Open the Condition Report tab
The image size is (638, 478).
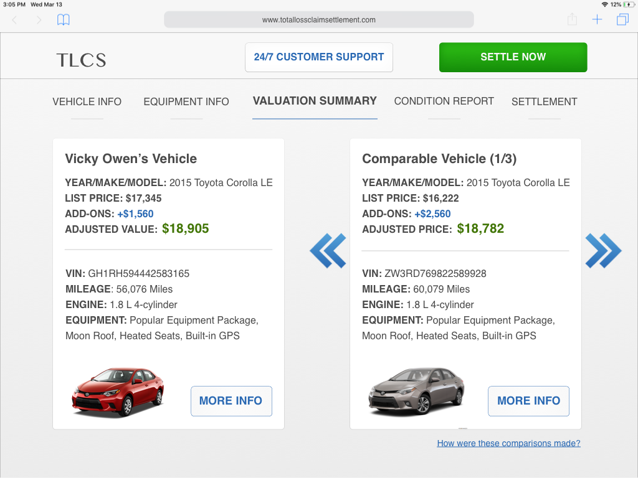pyautogui.click(x=444, y=101)
